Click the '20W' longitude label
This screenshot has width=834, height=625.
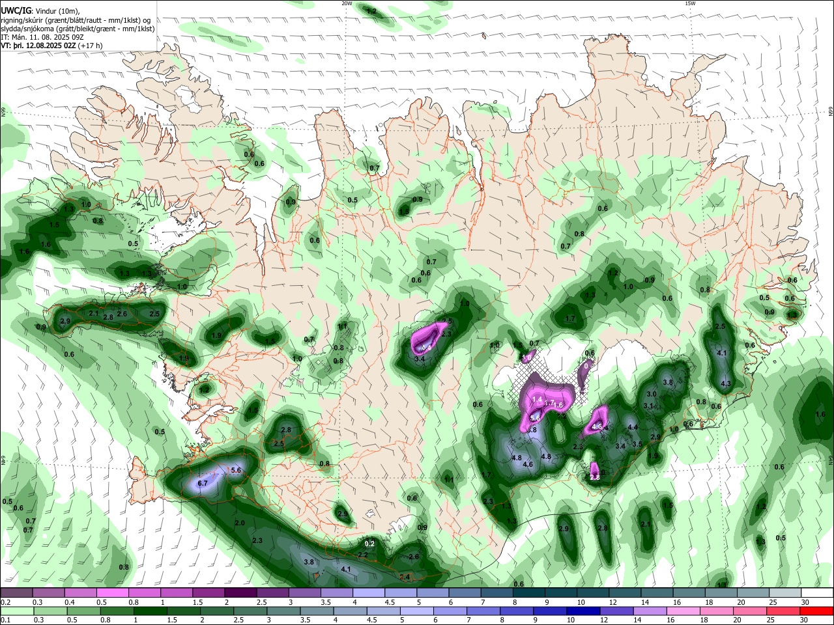pyautogui.click(x=347, y=3)
